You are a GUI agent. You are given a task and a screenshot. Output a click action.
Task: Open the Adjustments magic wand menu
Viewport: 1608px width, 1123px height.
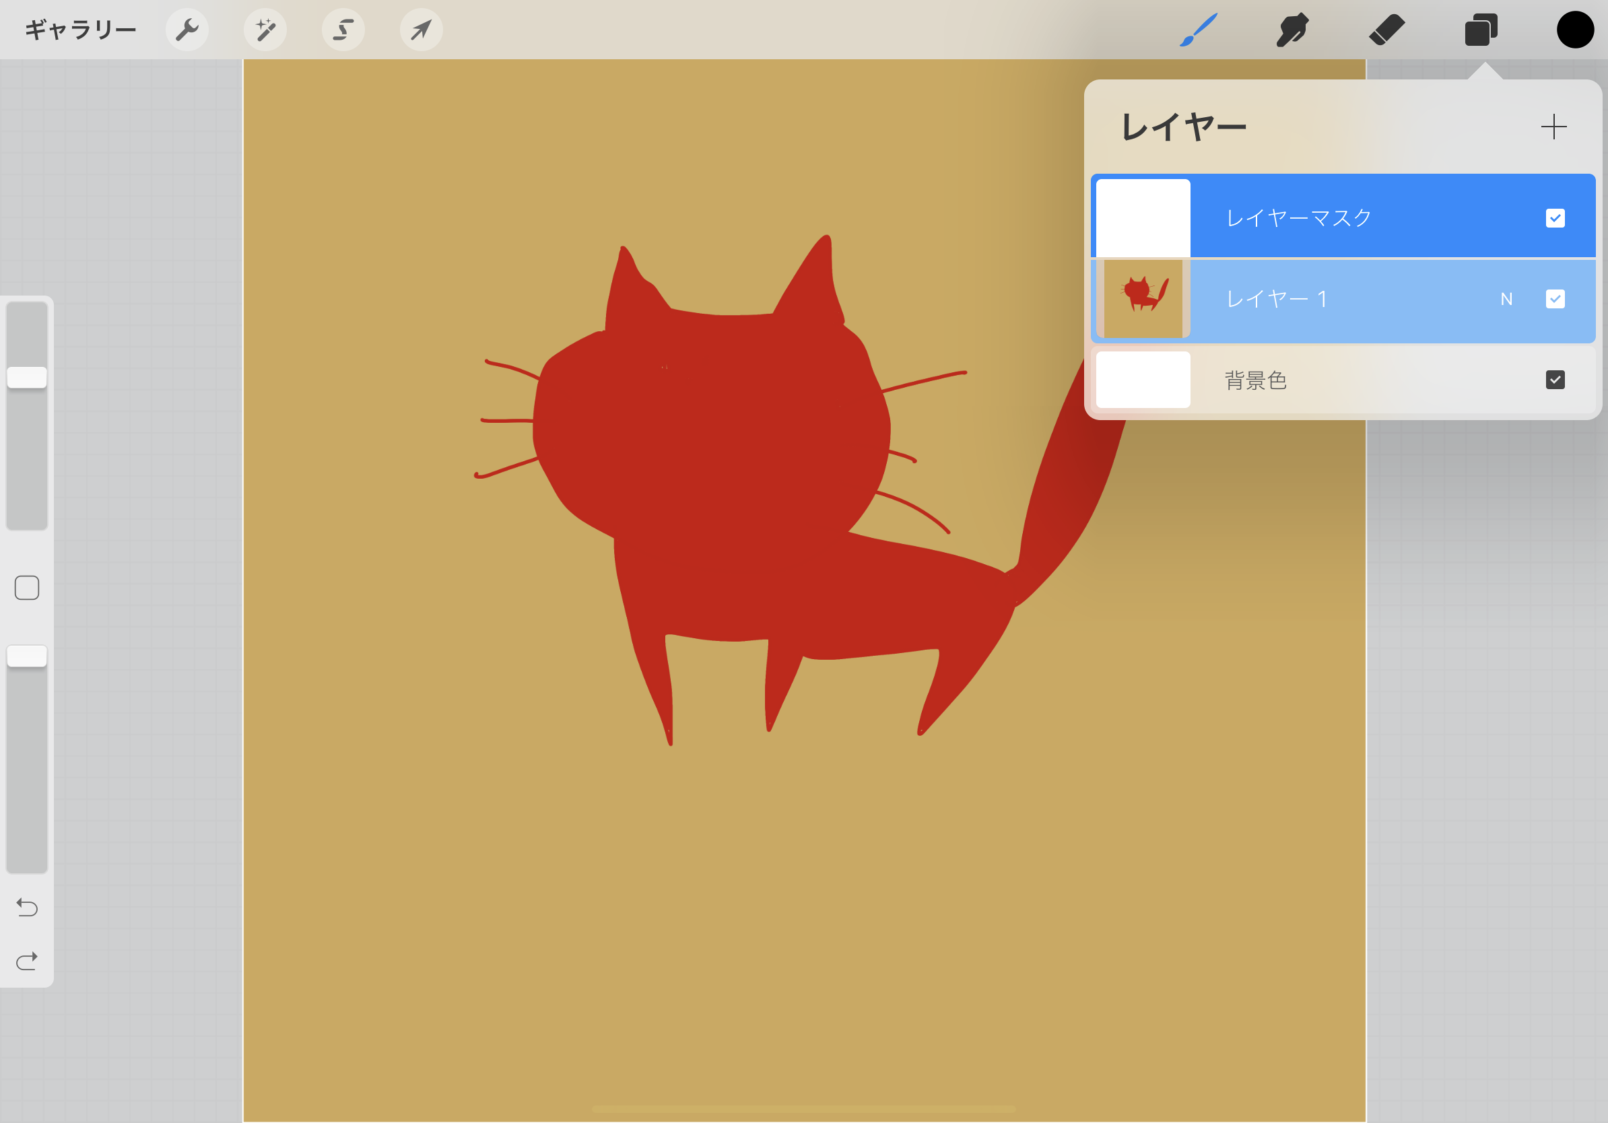click(x=265, y=30)
